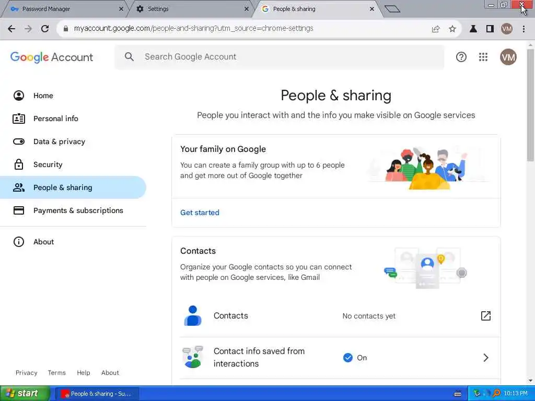
Task: Open Payments & subscriptions section
Action: pos(73,210)
